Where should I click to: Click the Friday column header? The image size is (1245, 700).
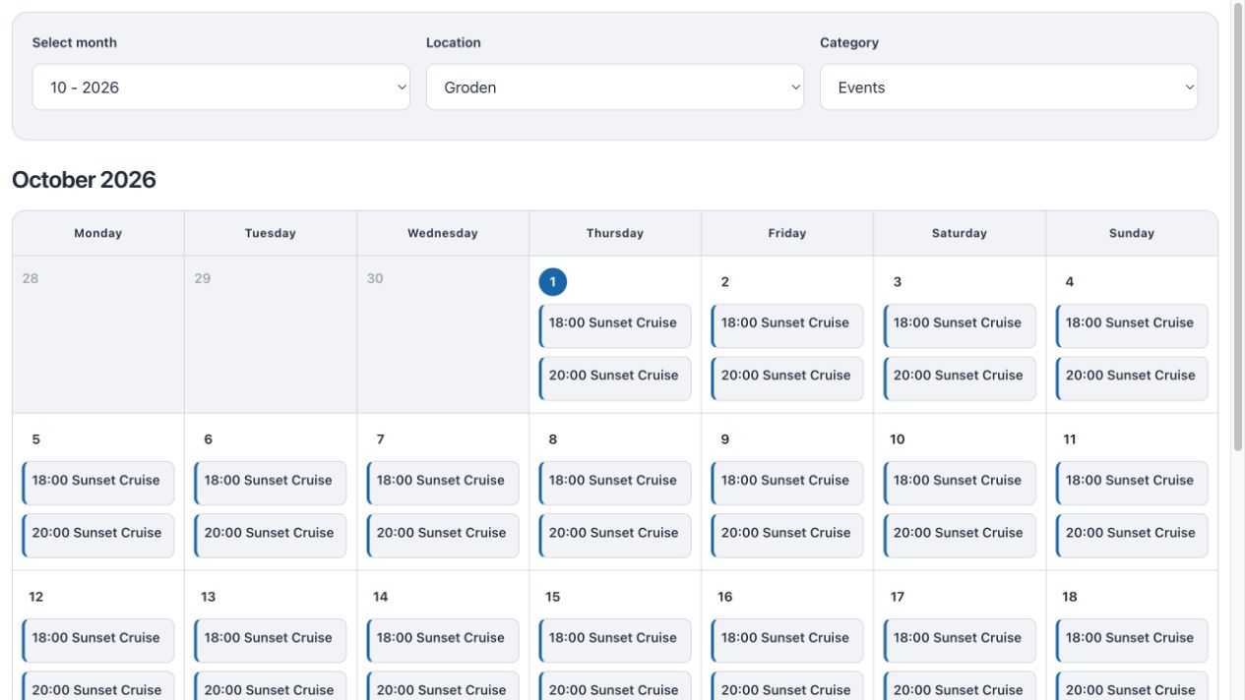click(x=787, y=233)
